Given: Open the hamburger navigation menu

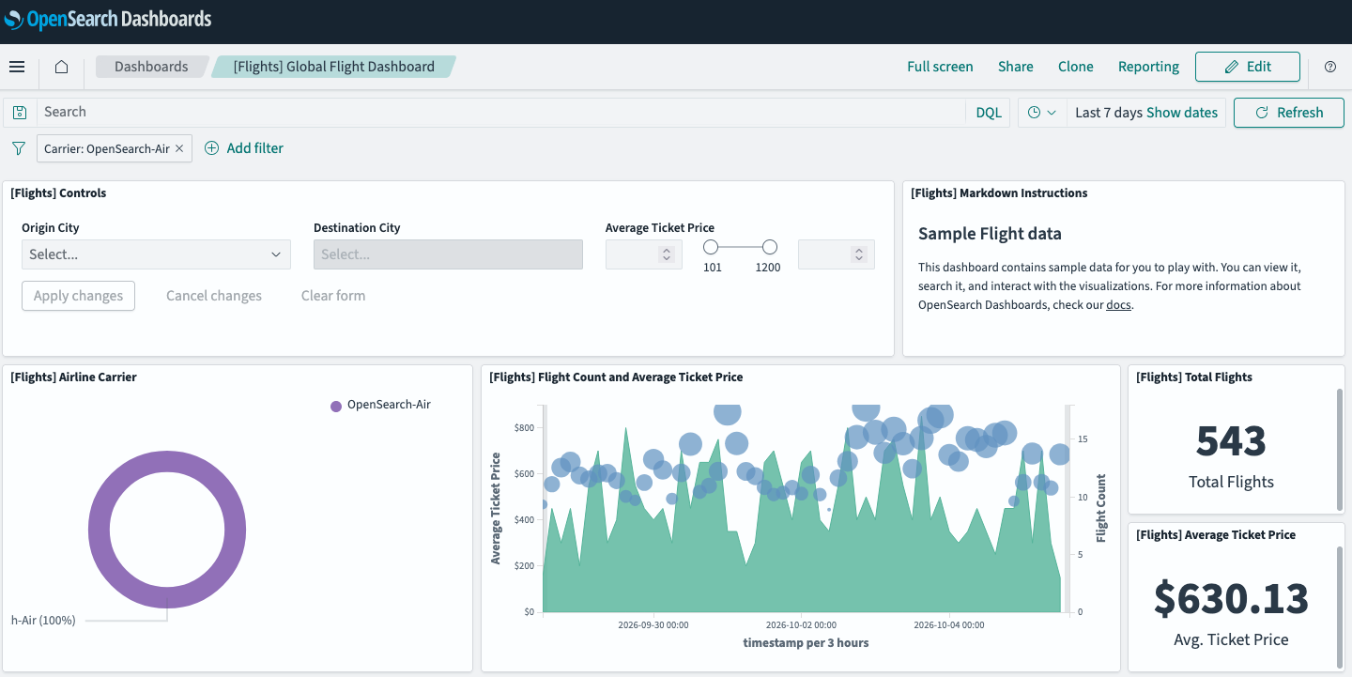Looking at the screenshot, I should point(16,67).
